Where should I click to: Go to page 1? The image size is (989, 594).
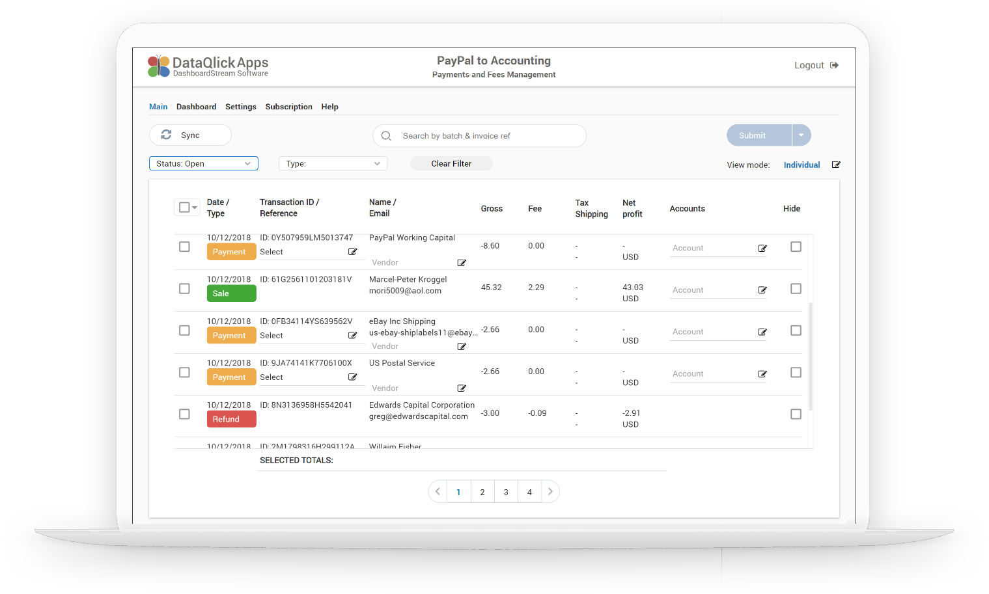[x=458, y=492]
